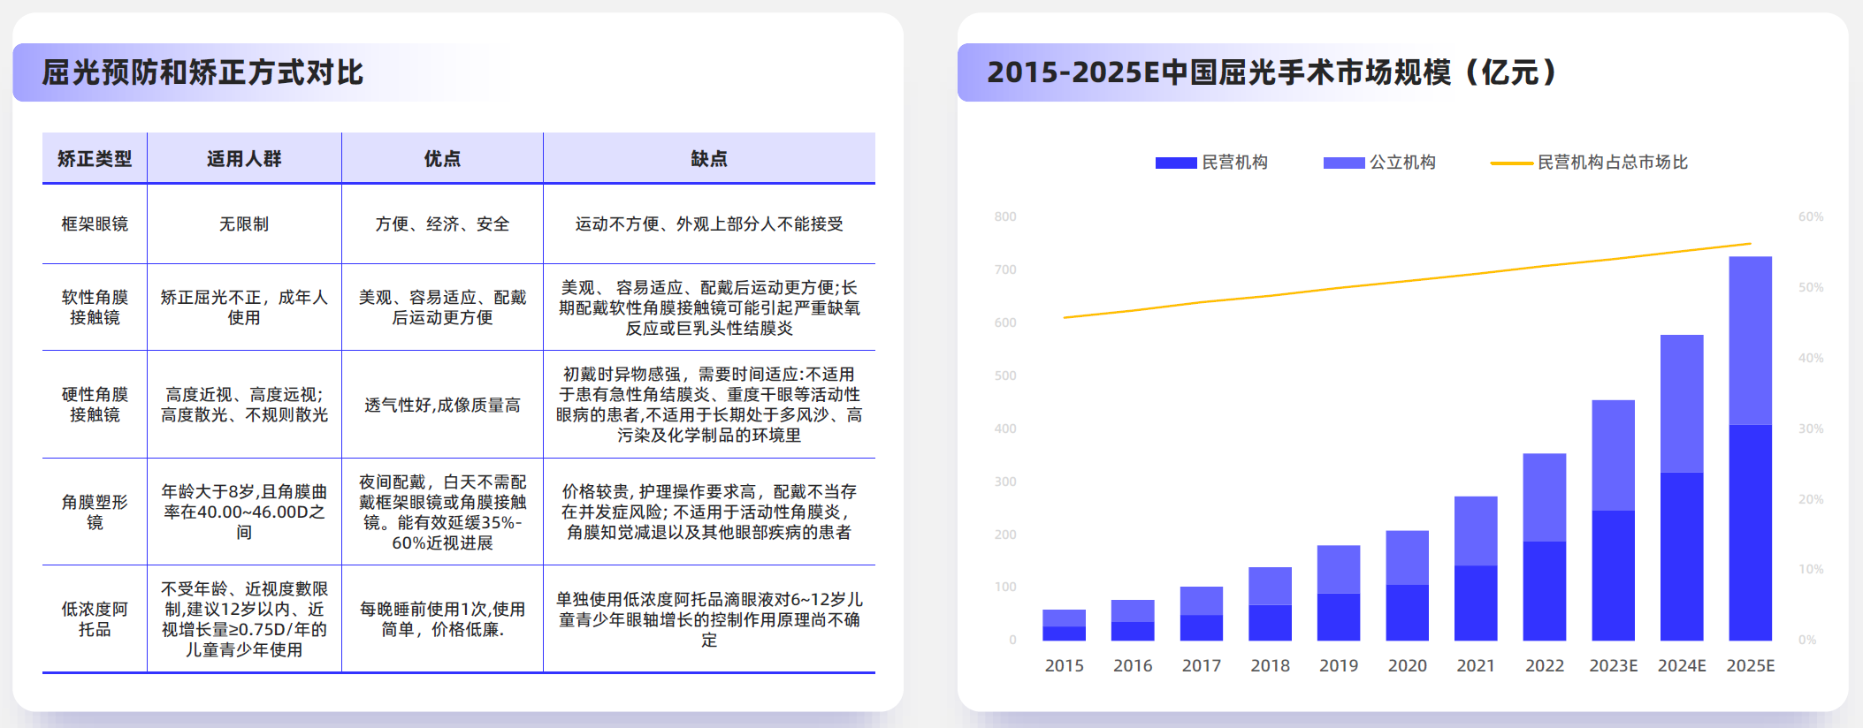This screenshot has height=728, width=1863.
Task: Click the 框架眼镜 row label
Action: pos(95,224)
